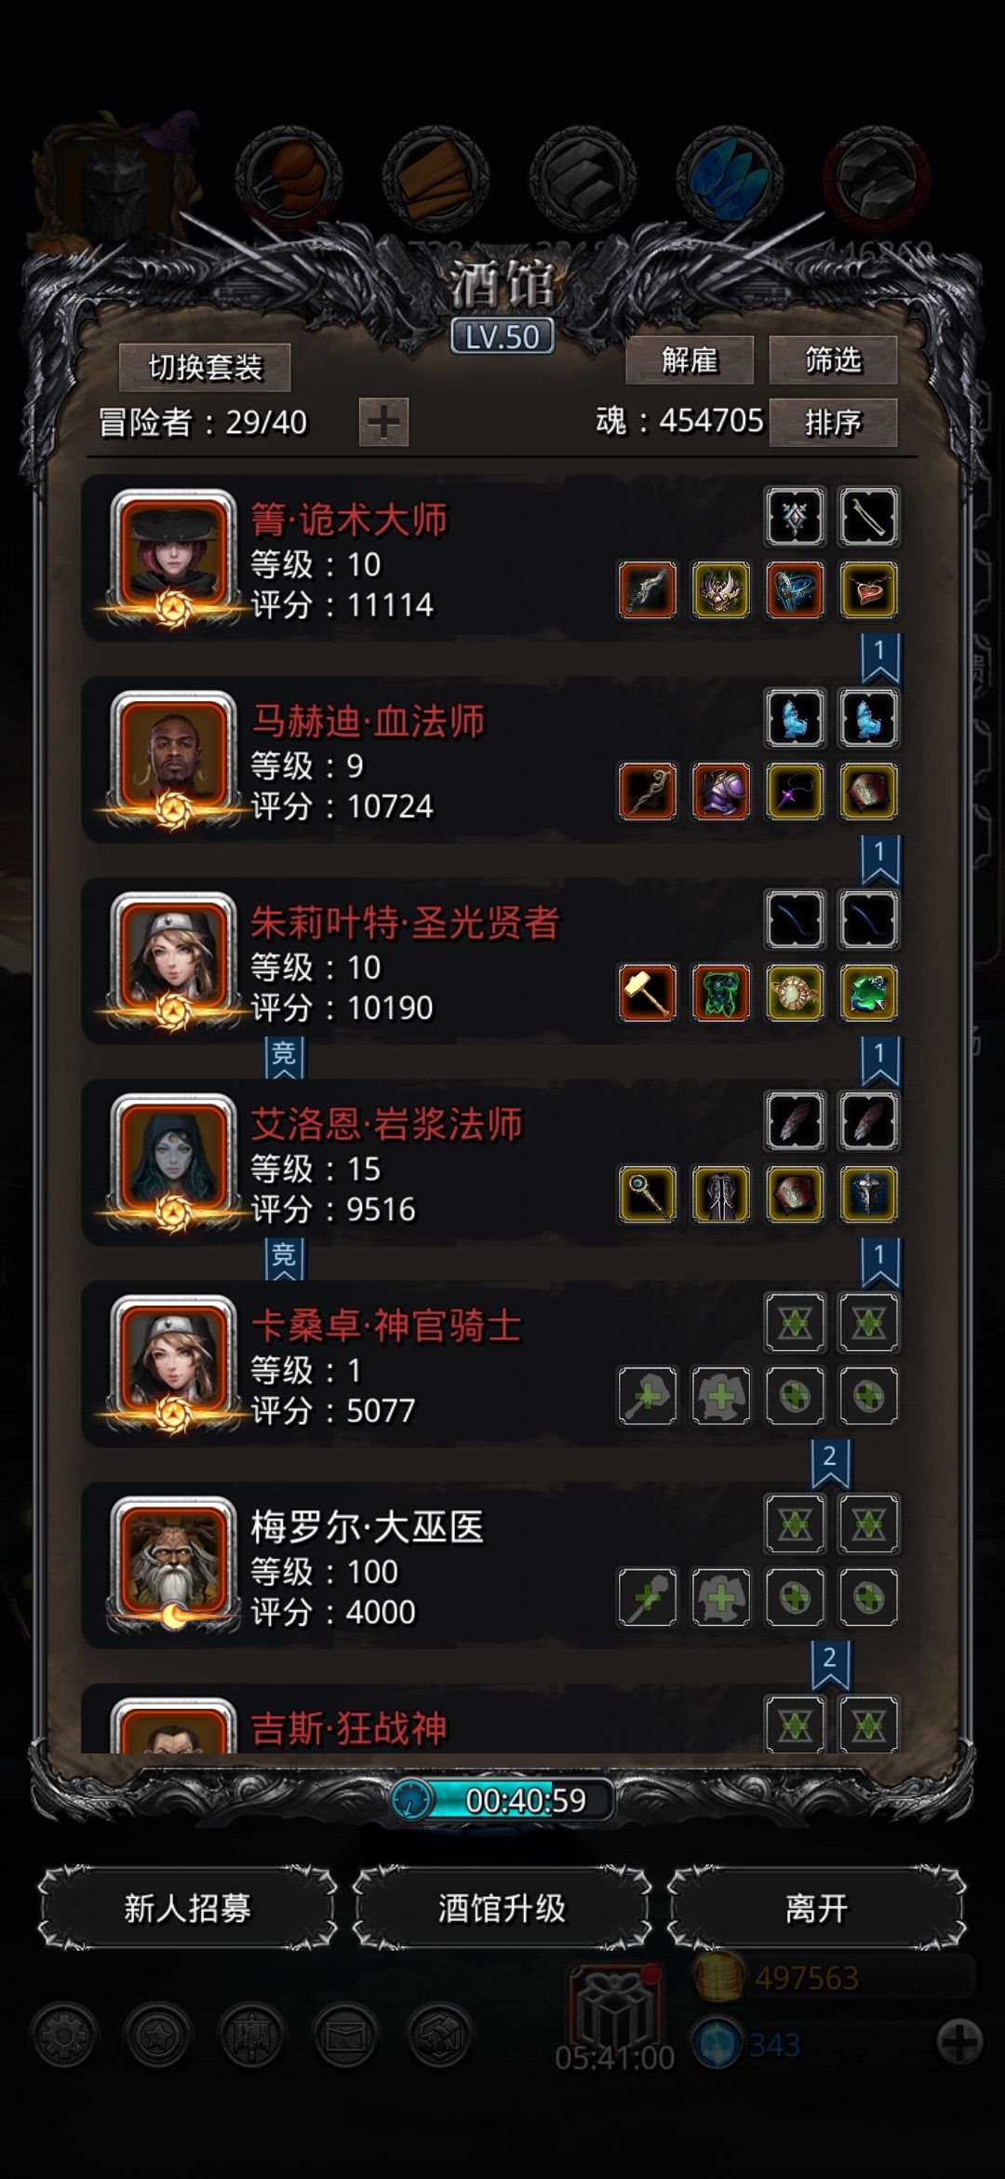The image size is (1005, 2179).
Task: Click the 酒馆升级 tavern upgrade button
Action: pos(502,1908)
